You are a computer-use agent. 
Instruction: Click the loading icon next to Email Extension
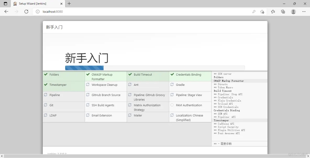87,115
